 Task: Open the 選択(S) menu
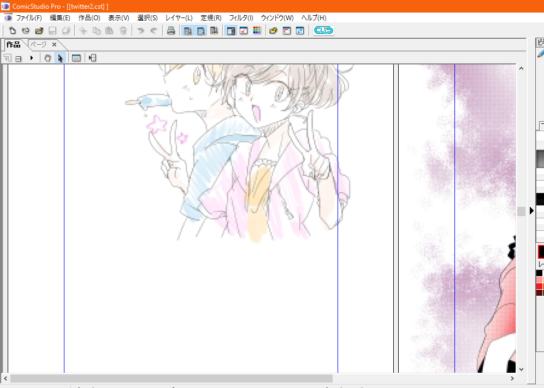[x=147, y=17]
